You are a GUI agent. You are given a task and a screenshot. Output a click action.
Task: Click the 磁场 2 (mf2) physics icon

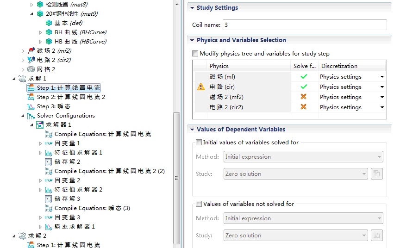(31, 50)
